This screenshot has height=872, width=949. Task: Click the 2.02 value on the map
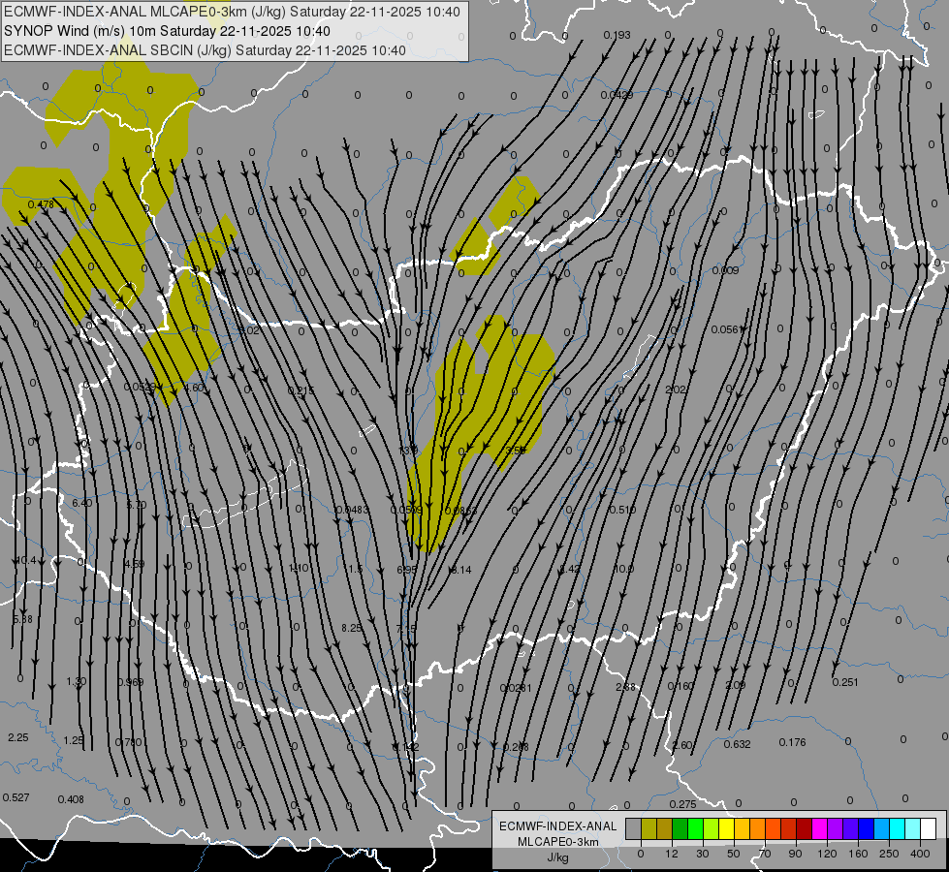tap(676, 389)
